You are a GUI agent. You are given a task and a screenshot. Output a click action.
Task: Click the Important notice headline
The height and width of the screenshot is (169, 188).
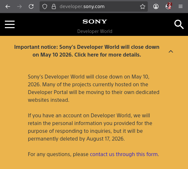87,51
